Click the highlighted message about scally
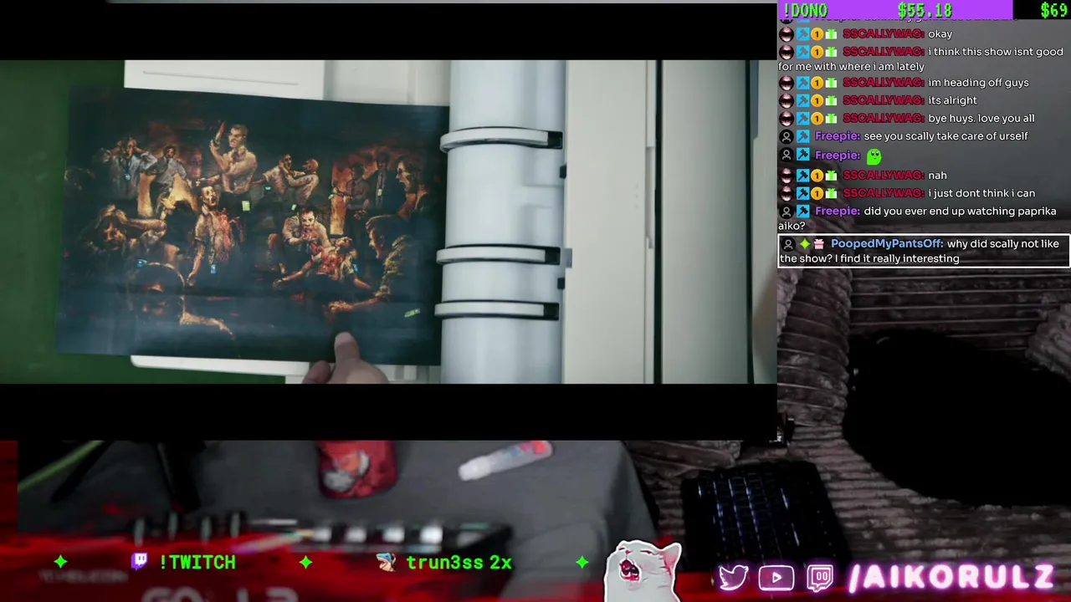This screenshot has height=602, width=1071. [924, 251]
